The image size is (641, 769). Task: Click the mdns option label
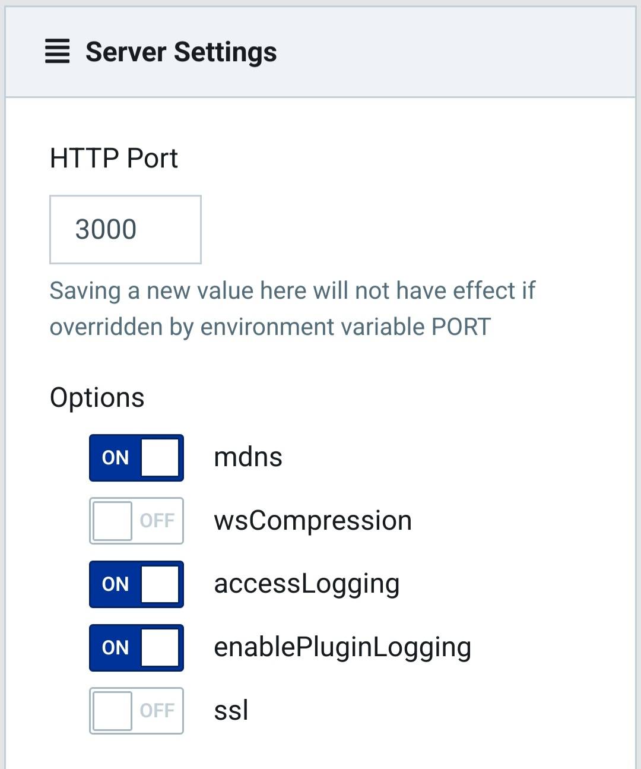[x=248, y=457]
